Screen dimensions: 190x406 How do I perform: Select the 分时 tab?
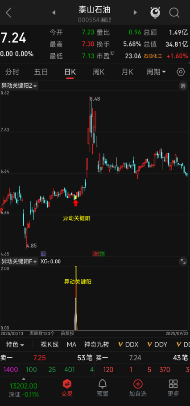pyautogui.click(x=12, y=72)
